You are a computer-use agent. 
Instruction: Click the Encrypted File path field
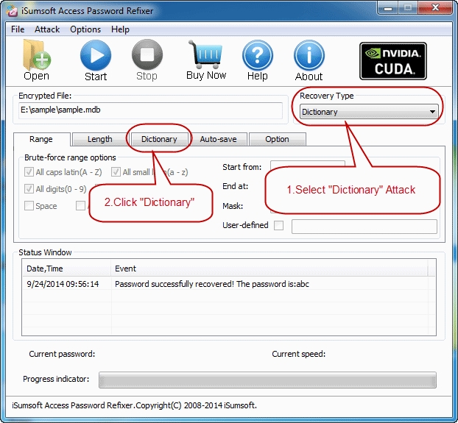[150, 110]
